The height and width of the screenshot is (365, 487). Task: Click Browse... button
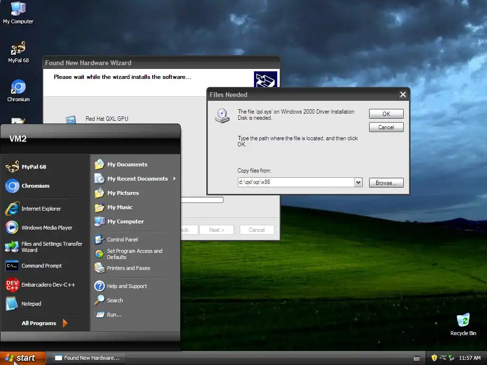386,183
